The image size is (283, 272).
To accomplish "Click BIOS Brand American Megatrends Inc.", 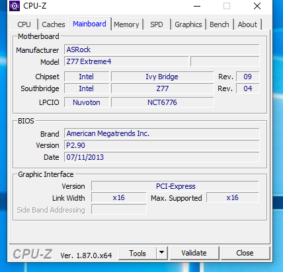I will point(162,133).
